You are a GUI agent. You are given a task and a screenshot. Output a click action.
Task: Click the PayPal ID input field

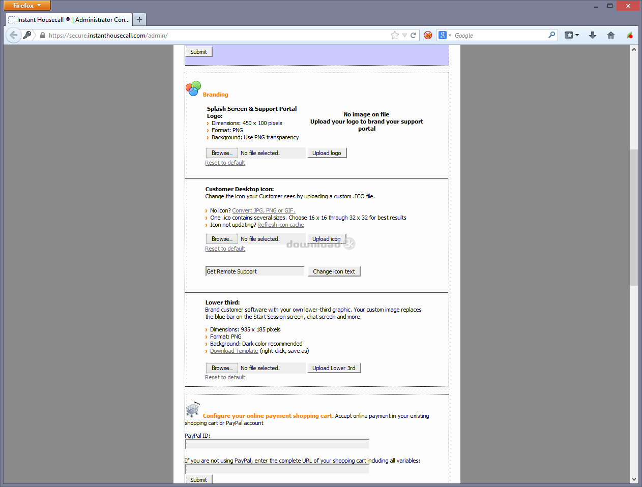coord(277,444)
